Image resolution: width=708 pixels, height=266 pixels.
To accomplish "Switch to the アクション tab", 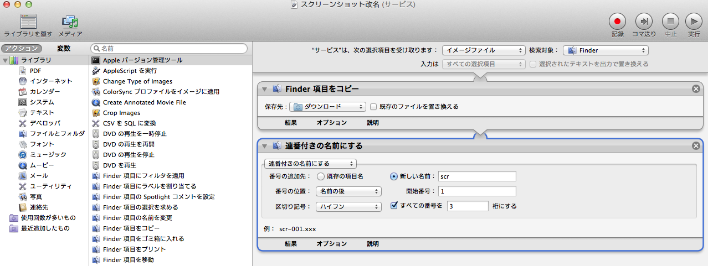I will pos(22,49).
